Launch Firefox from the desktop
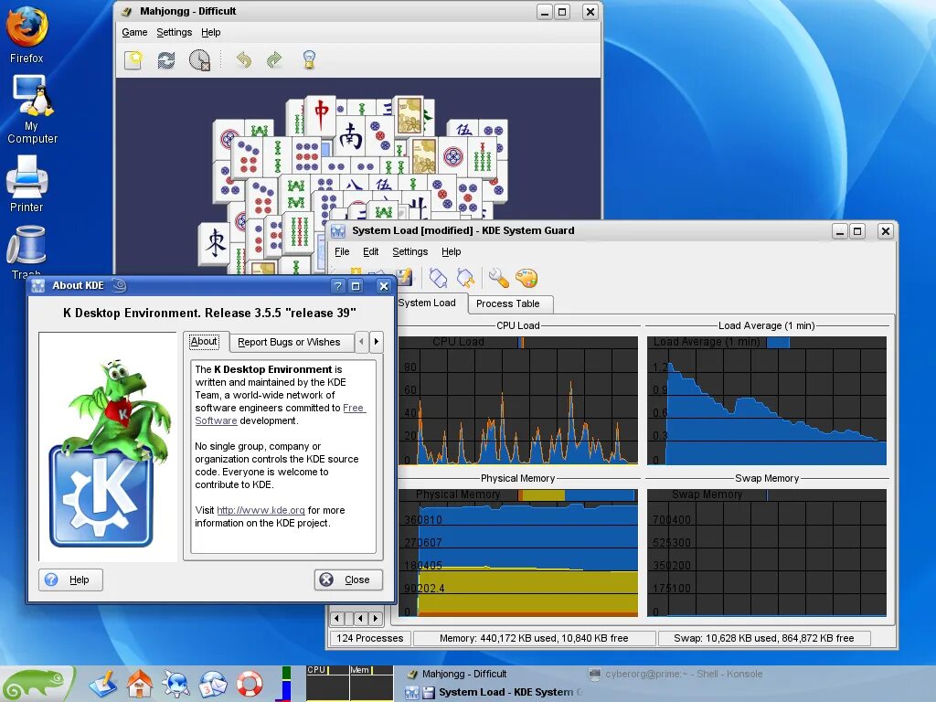Screen dimensions: 936x702 point(27,35)
